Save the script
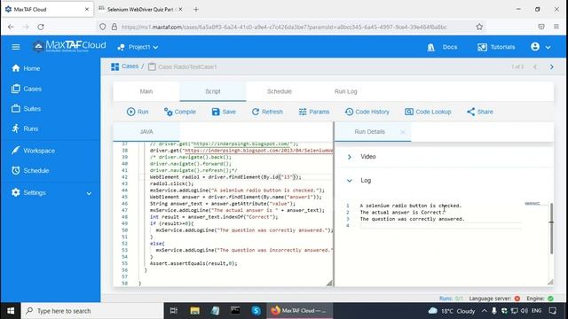 (x=224, y=112)
